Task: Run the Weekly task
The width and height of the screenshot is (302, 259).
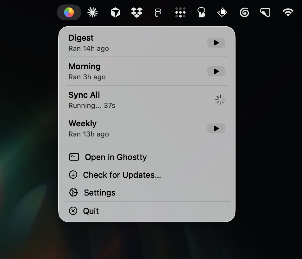Action: coord(216,128)
